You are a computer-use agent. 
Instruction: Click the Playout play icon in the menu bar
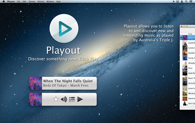click(174, 2)
